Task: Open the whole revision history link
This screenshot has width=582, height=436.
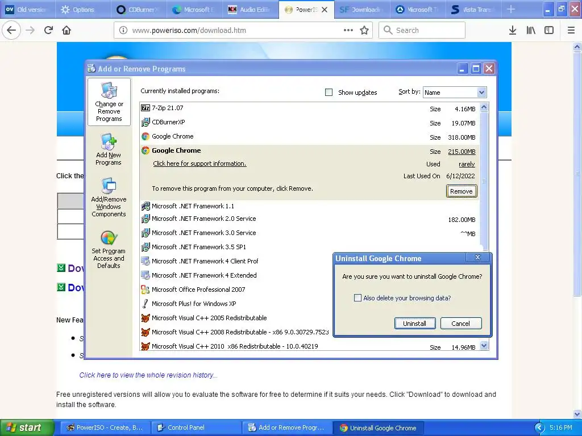Action: click(x=148, y=375)
